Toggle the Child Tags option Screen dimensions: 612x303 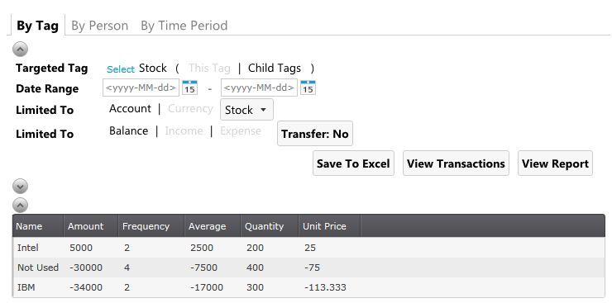click(275, 69)
